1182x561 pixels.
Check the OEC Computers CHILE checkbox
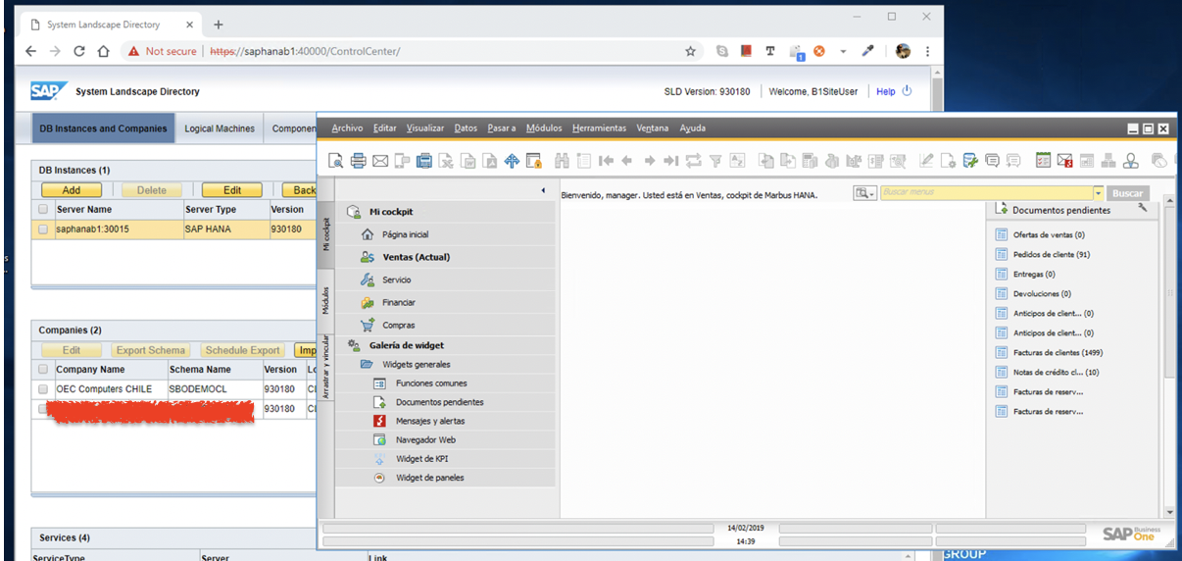(42, 388)
